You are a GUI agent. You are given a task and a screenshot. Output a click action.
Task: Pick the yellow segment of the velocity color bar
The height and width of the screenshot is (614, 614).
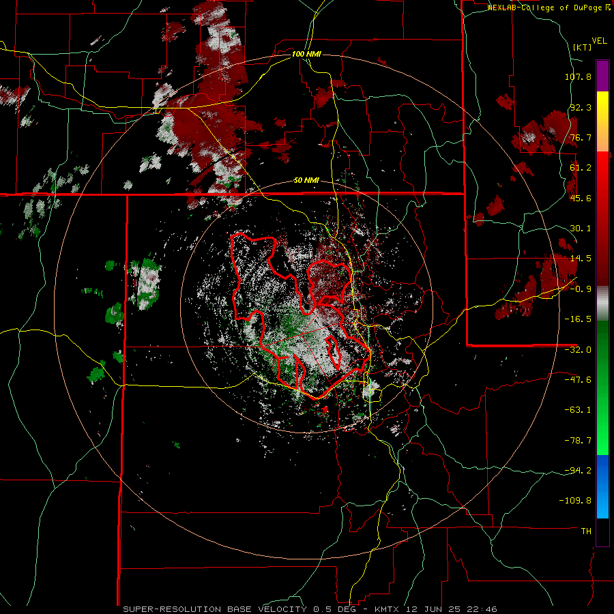602,121
